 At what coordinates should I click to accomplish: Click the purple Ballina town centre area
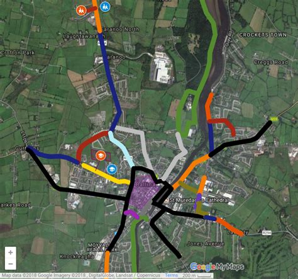pyautogui.click(x=145, y=192)
